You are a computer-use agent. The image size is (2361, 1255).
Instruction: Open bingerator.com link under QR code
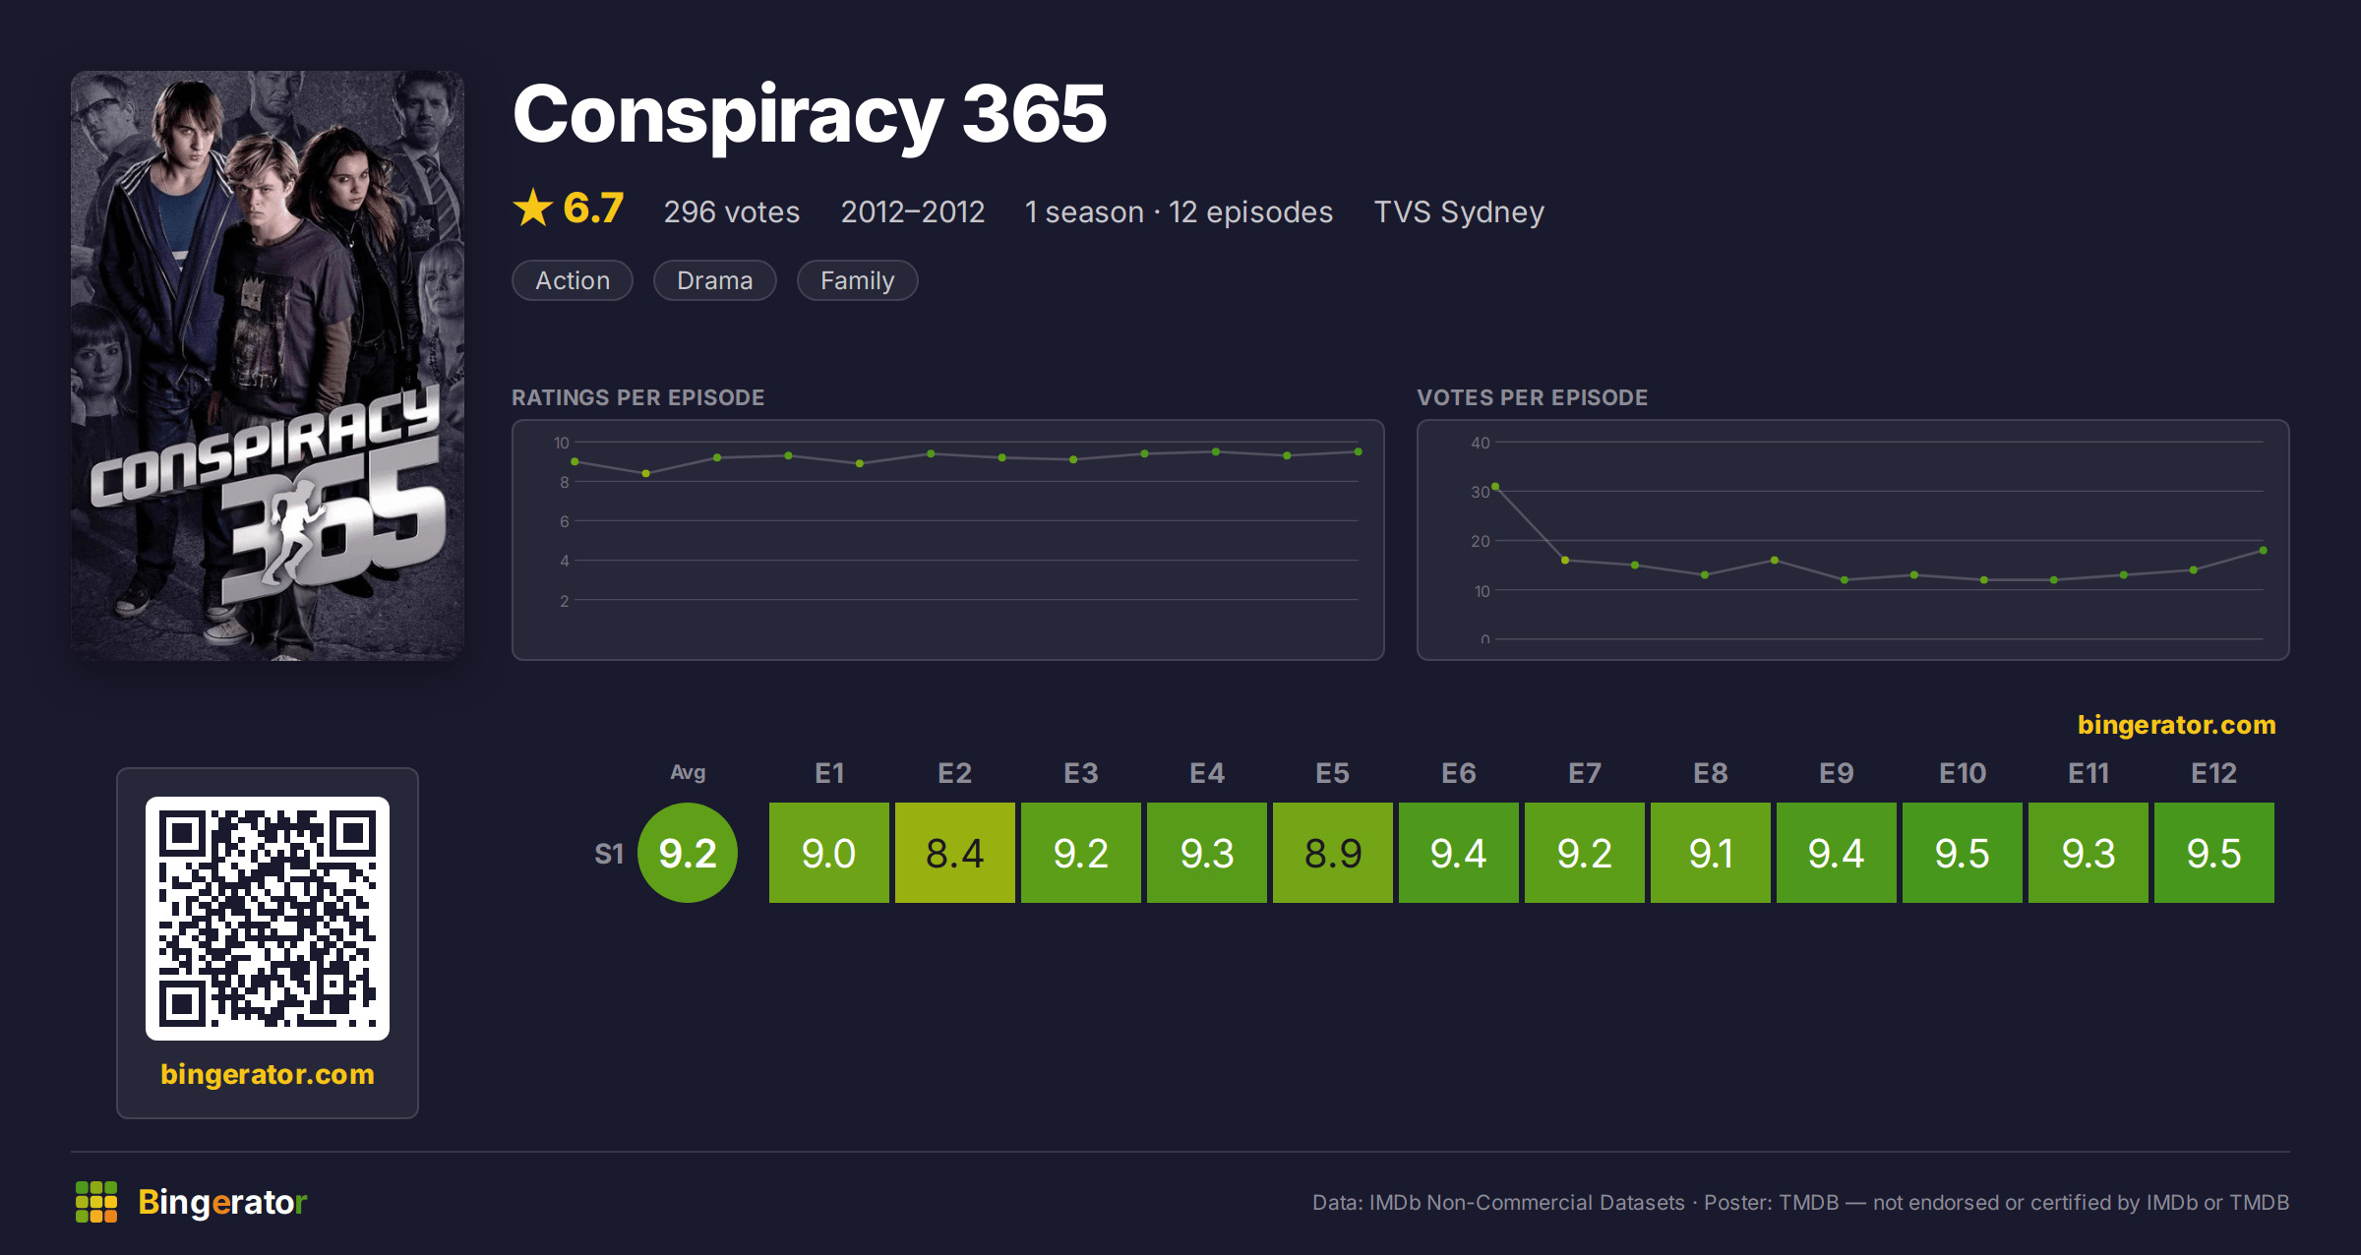(x=268, y=1074)
